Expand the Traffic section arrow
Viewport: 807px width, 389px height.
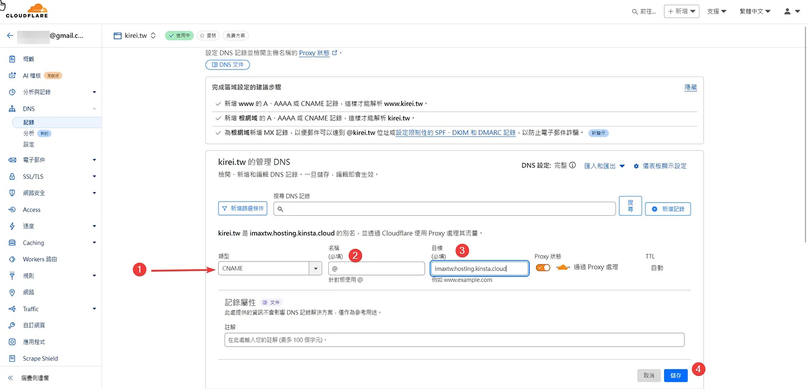(94, 309)
